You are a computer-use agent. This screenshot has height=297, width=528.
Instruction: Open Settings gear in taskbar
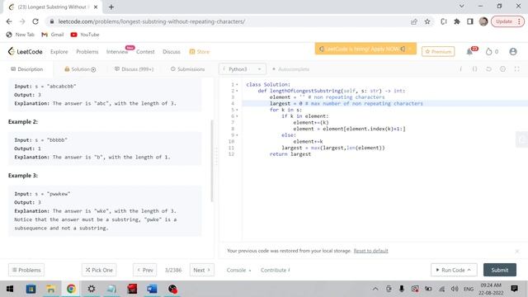92,289
